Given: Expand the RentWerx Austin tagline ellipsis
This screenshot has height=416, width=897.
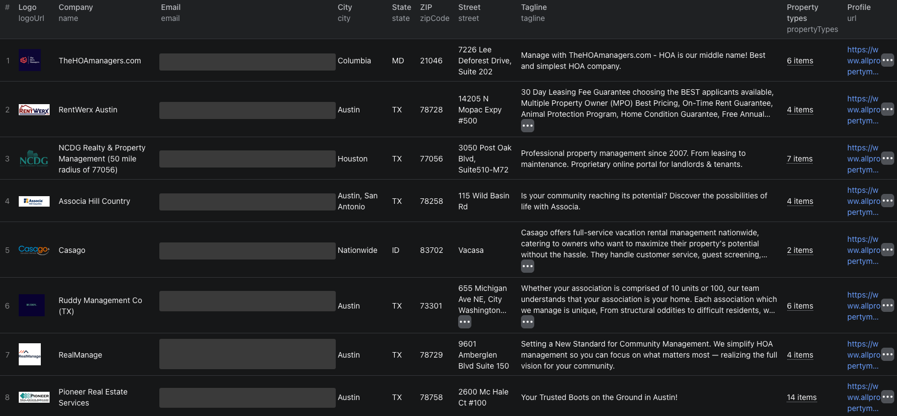Looking at the screenshot, I should coord(528,126).
